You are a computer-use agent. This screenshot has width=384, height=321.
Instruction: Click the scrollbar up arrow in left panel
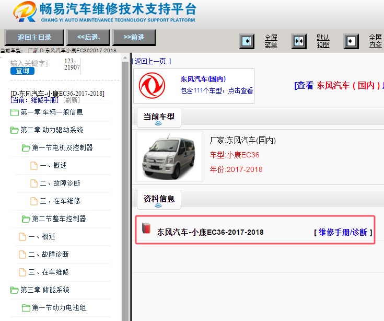pyautogui.click(x=125, y=58)
